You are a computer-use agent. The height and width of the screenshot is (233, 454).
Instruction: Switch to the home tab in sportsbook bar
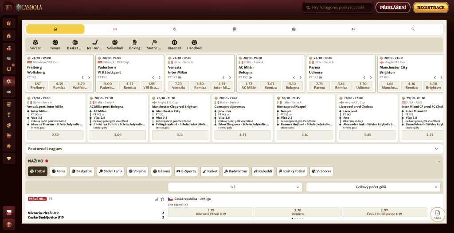tap(55, 29)
